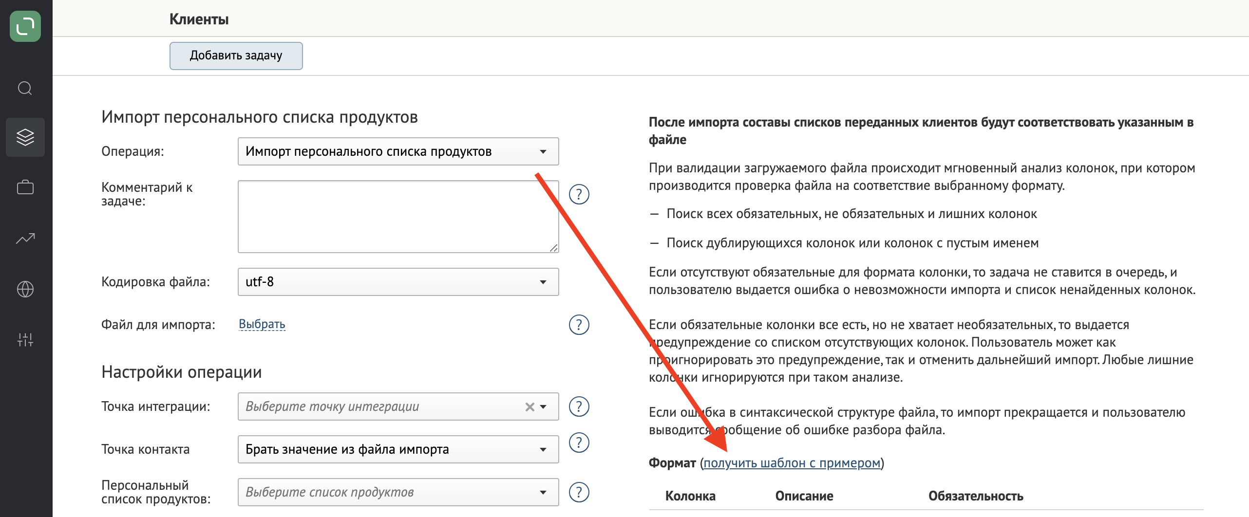Show help for the import file field

(x=579, y=325)
